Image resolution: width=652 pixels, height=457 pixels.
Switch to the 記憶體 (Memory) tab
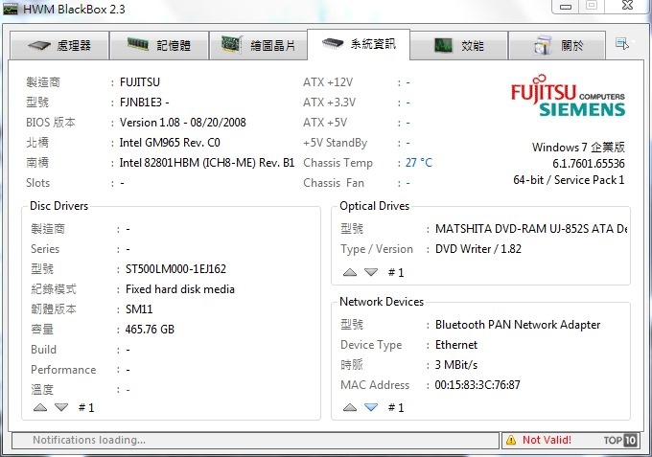[x=159, y=45]
